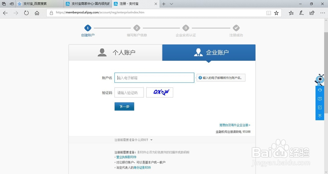Click step 3 企业实名认证 indicator
The image size is (328, 174).
click(x=186, y=30)
